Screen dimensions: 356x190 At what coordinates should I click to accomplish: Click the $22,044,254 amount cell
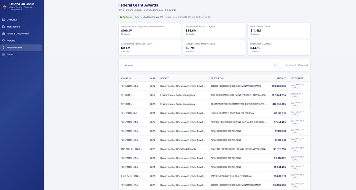279,95
